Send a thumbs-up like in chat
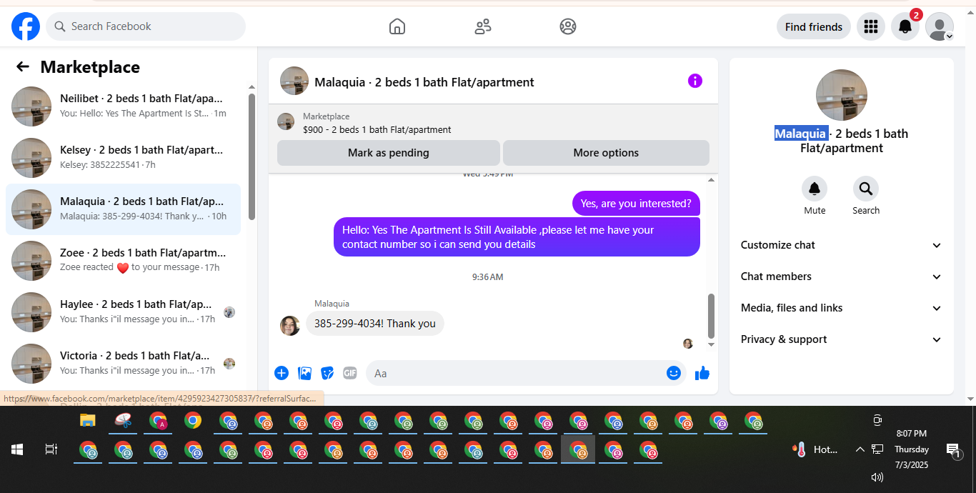Screen dimensions: 976x493 click(x=702, y=373)
